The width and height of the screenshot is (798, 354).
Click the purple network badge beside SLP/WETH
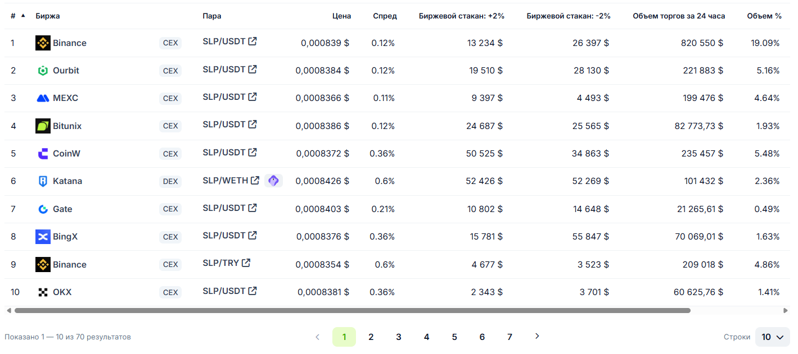pyautogui.click(x=273, y=181)
